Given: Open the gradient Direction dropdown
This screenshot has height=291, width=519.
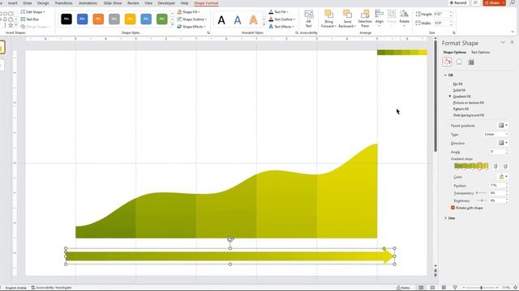Looking at the screenshot, I should pyautogui.click(x=503, y=143).
